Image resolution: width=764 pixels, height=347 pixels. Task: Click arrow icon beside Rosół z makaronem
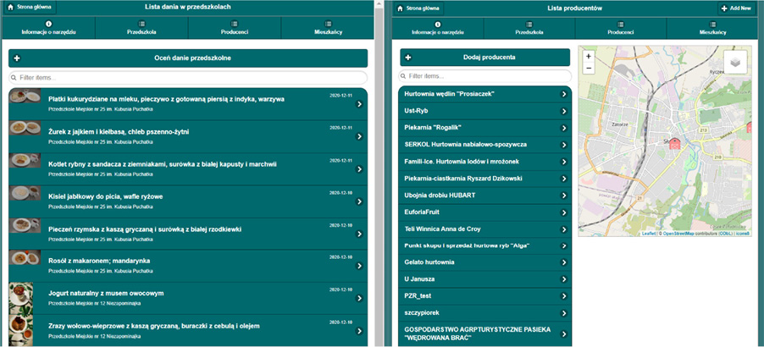click(359, 266)
